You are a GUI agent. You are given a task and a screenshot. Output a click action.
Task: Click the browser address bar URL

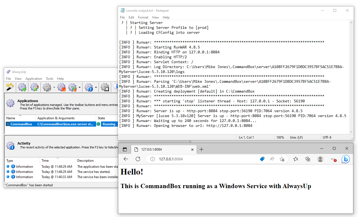171,159
